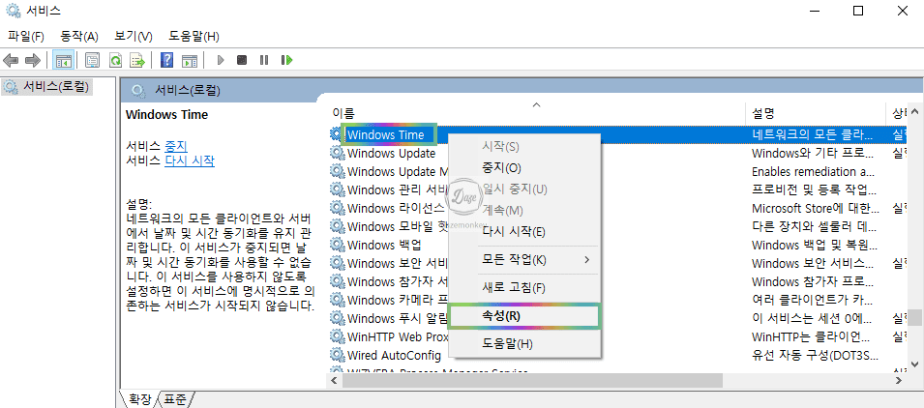
Task: Open the 도움말(H) menu in menu bar
Action: coord(194,37)
